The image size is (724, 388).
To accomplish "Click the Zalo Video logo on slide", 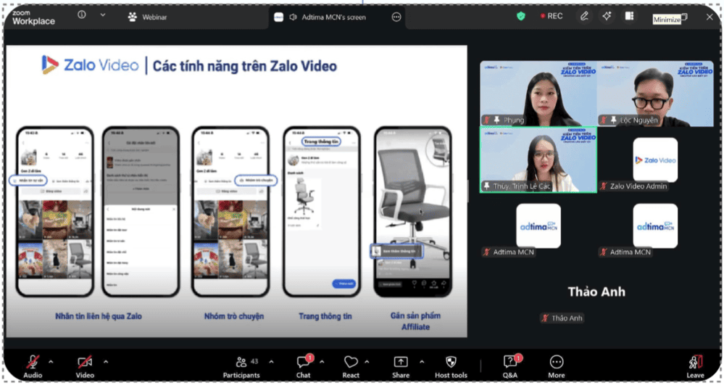I will click(x=90, y=65).
